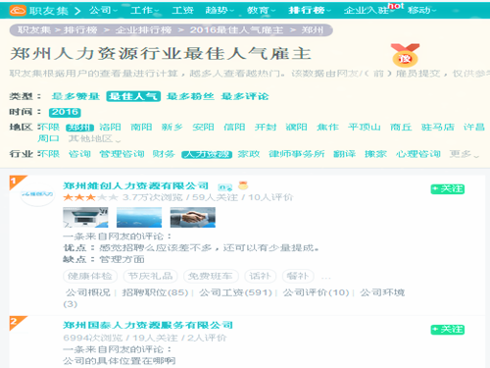Go to 职友集 breadcrumb home
Viewport: 490px width, 368px height.
pyautogui.click(x=34, y=30)
